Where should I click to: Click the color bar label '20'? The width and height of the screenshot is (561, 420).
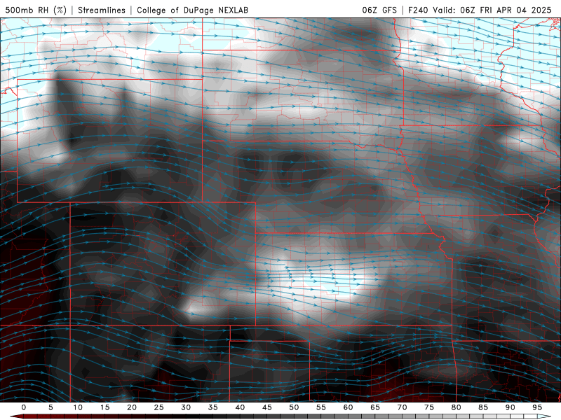(132, 407)
